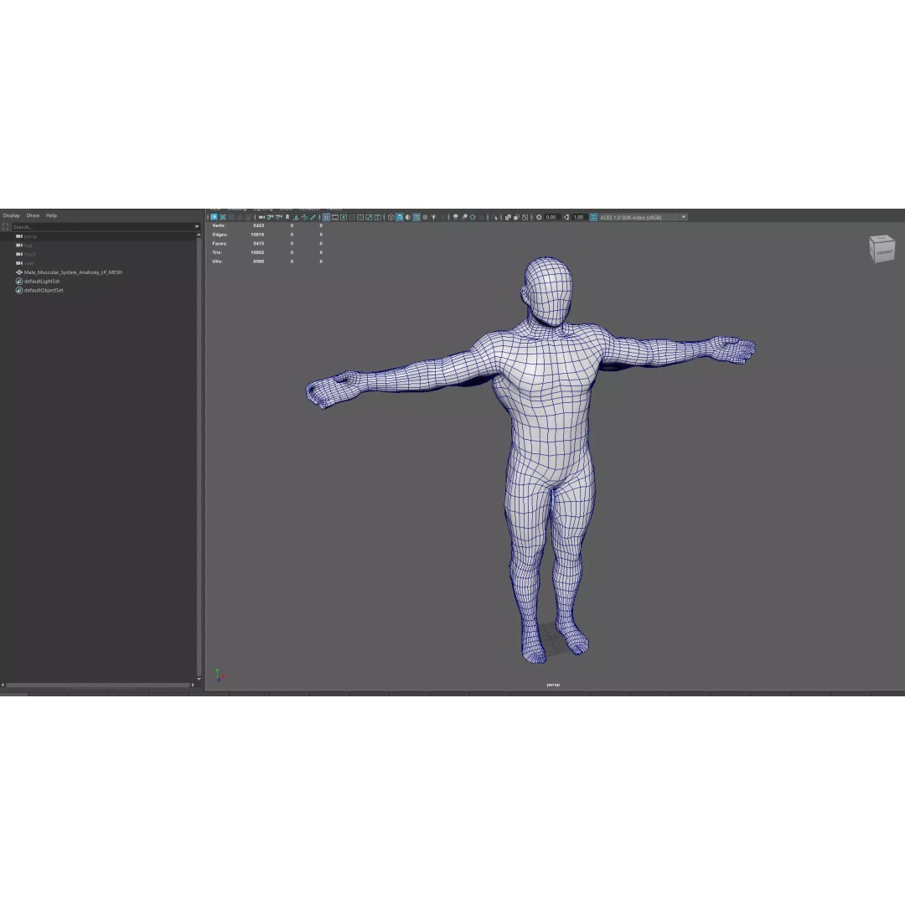Toggle 2D Pan/Zoom icon in viewport toolbar
905x905 pixels.
coord(304,217)
